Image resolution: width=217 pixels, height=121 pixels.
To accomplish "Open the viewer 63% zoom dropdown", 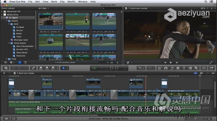I will tap(204, 8).
